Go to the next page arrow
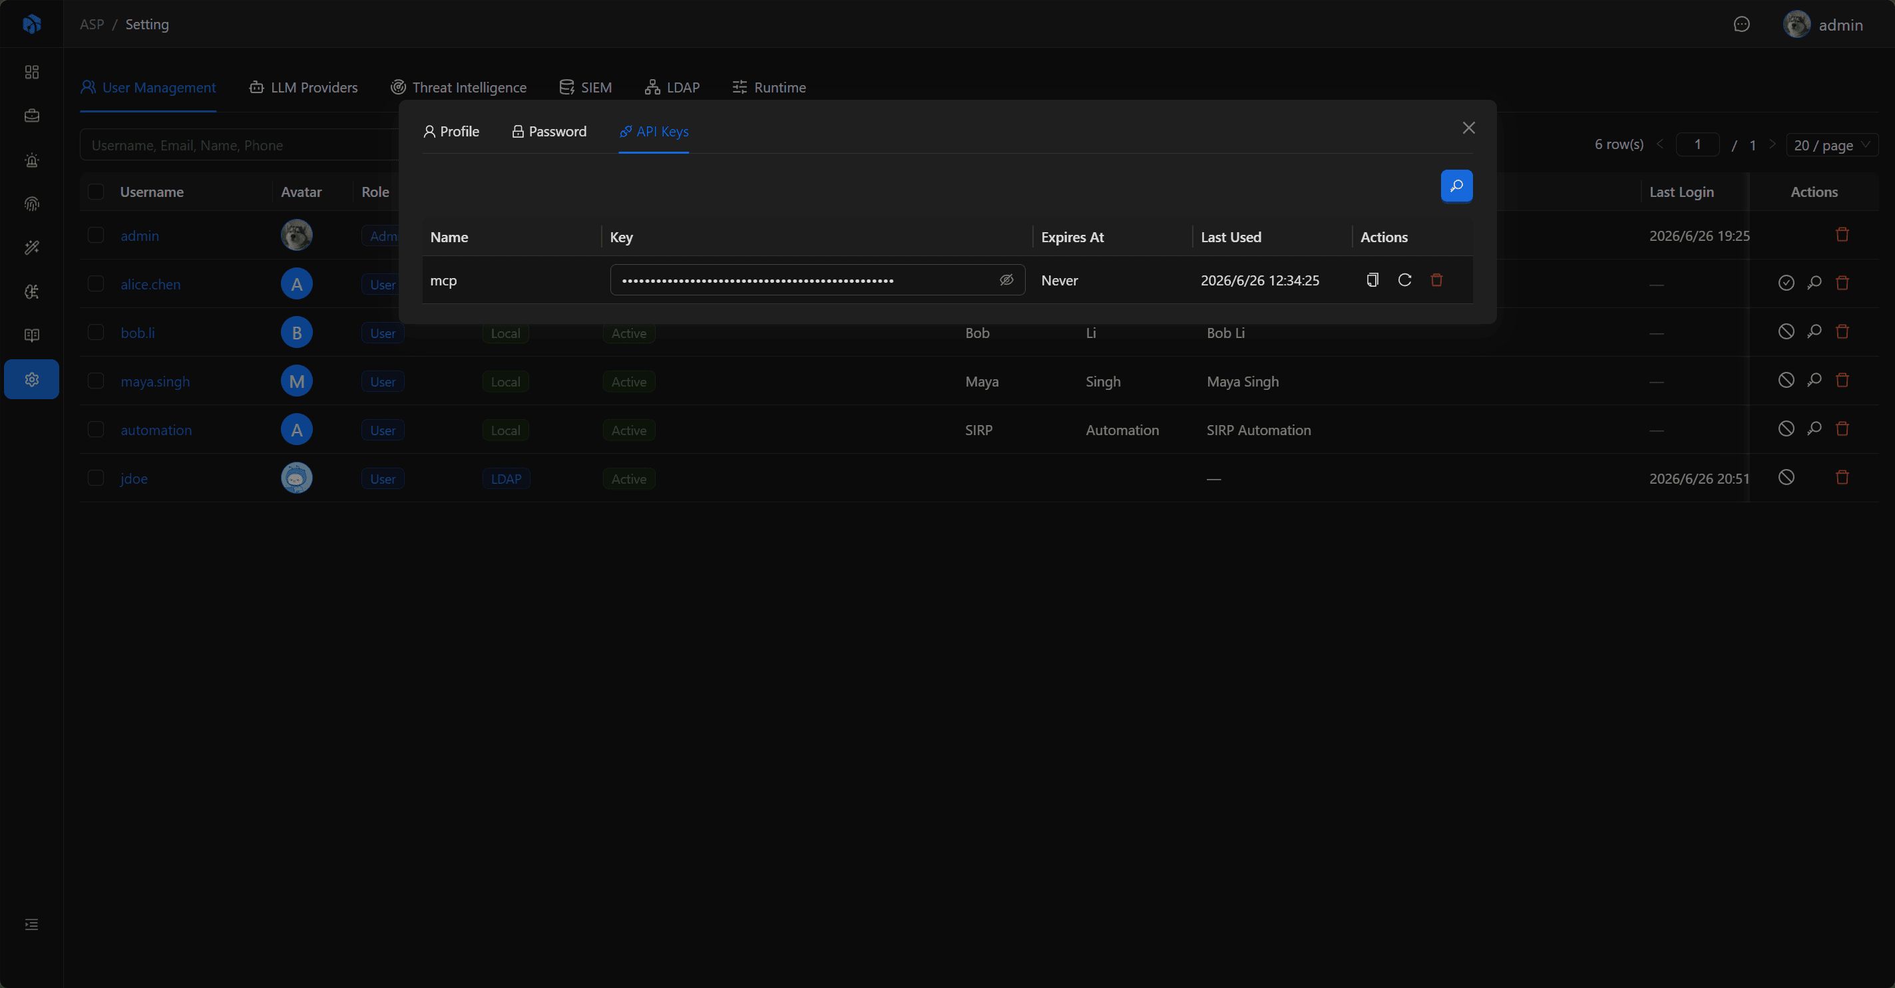 1772,145
